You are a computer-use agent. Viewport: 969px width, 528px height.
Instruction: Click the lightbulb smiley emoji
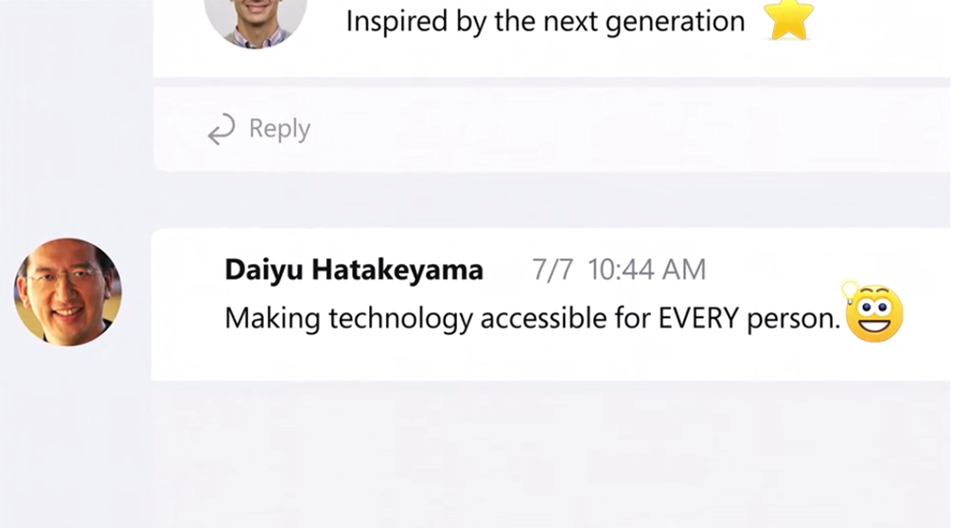[x=873, y=313]
